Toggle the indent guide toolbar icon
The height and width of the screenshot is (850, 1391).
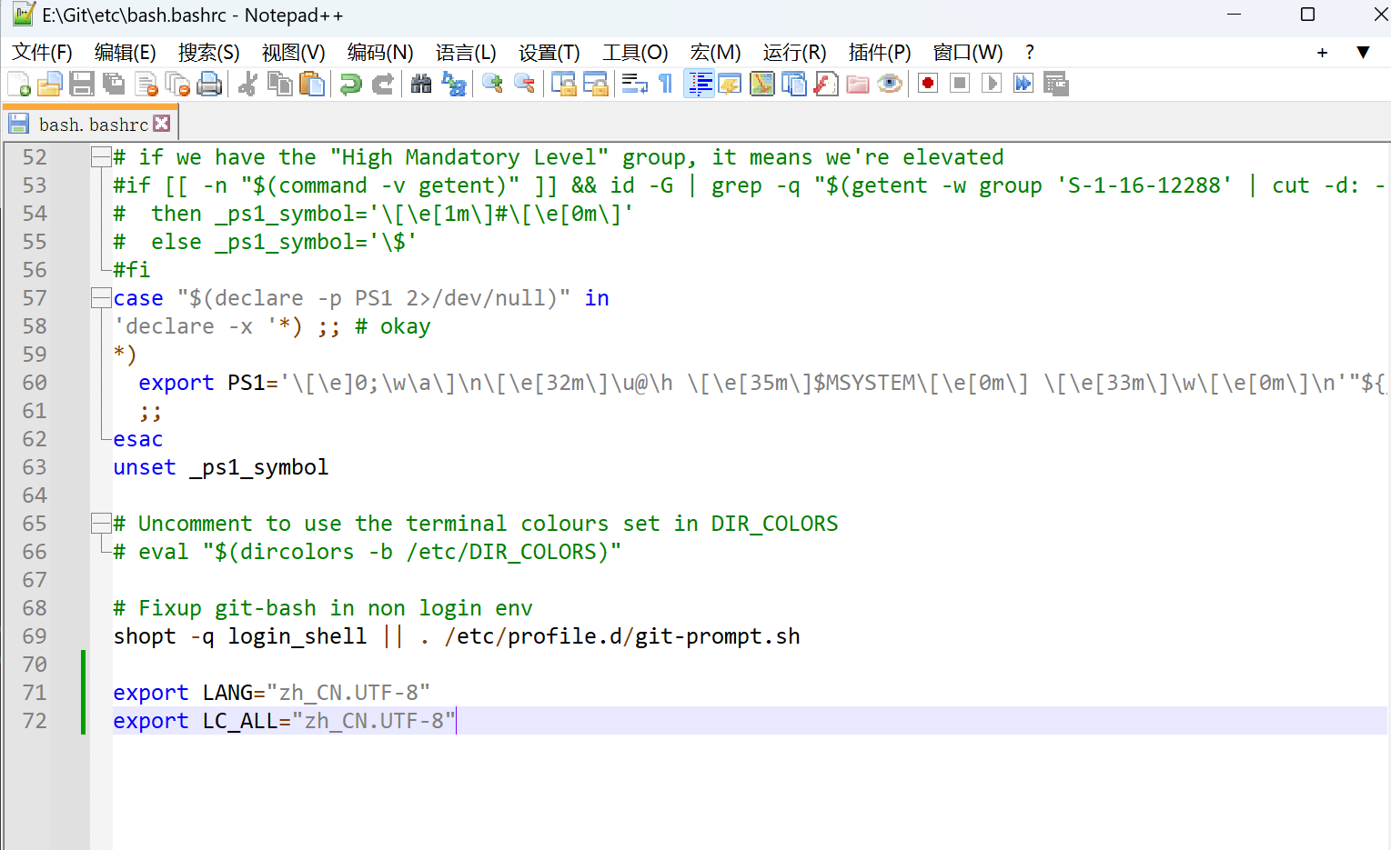[x=699, y=85]
